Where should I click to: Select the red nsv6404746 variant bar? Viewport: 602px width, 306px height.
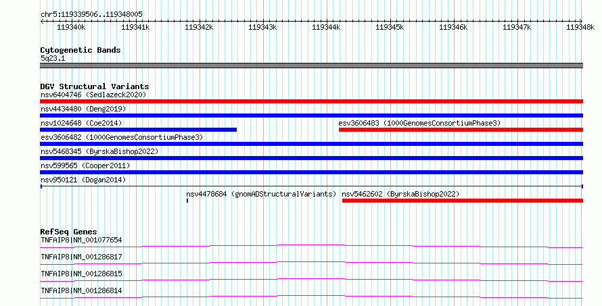[311, 101]
